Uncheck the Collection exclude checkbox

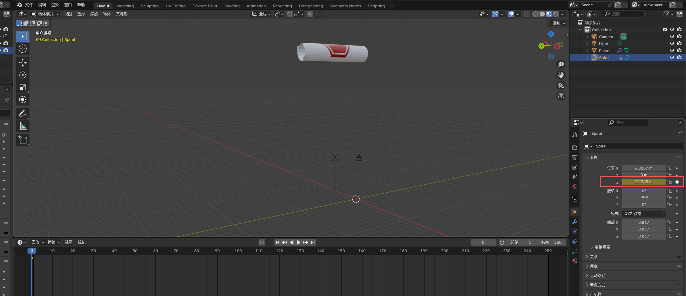point(665,30)
